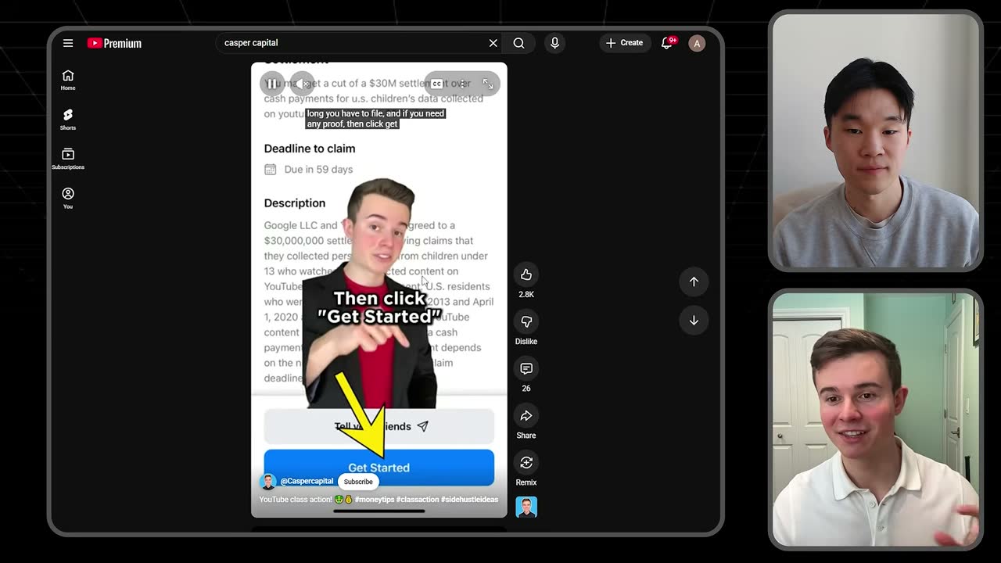Click the search magnifier button
Viewport: 1001px width, 563px height.
coord(518,43)
